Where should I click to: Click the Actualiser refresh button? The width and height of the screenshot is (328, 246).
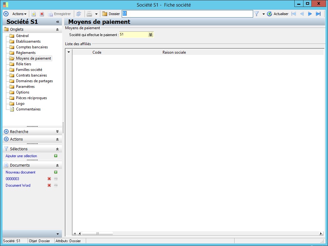pyautogui.click(x=278, y=14)
